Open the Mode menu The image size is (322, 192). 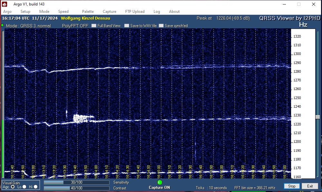[44, 12]
